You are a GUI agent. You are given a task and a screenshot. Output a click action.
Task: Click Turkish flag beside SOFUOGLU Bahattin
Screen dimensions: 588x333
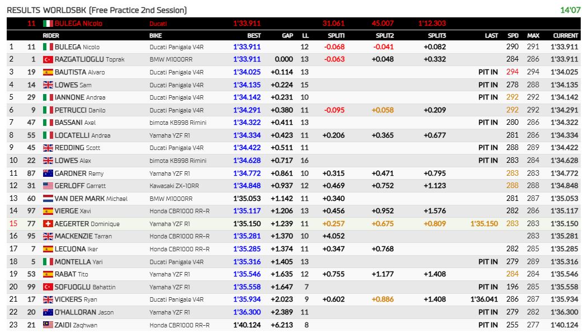[x=48, y=287]
